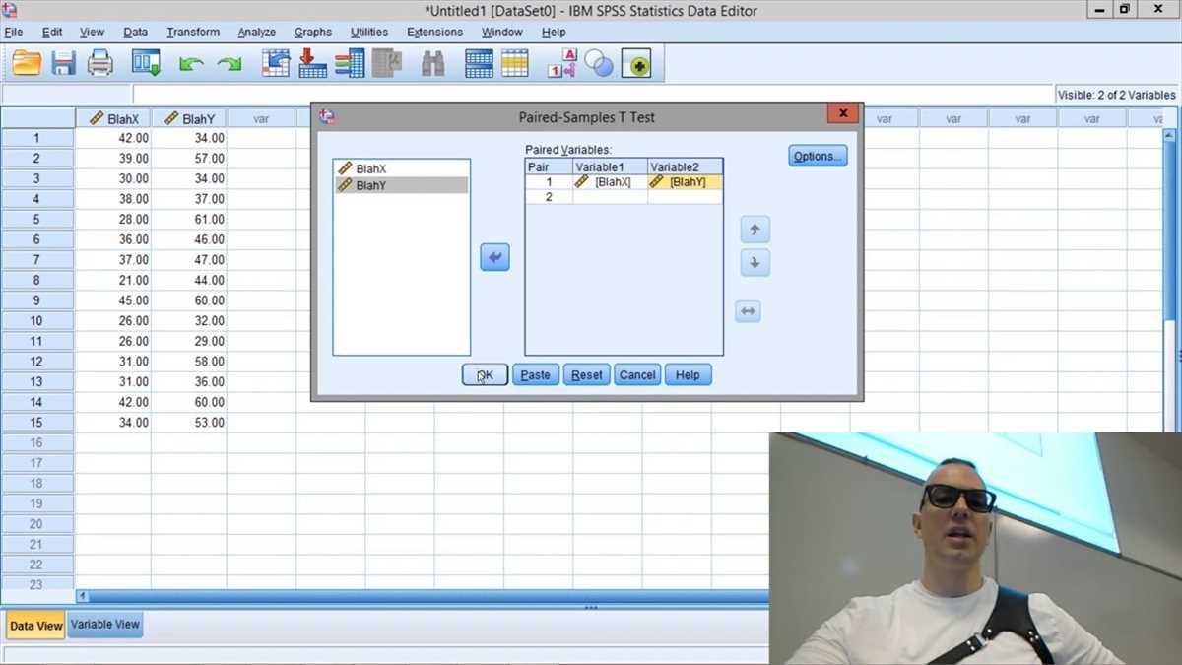
Task: Open the File menu
Action: [14, 33]
